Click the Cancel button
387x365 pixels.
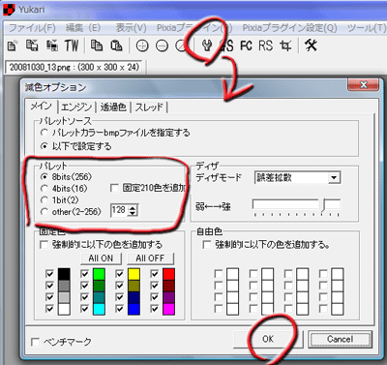(340, 339)
